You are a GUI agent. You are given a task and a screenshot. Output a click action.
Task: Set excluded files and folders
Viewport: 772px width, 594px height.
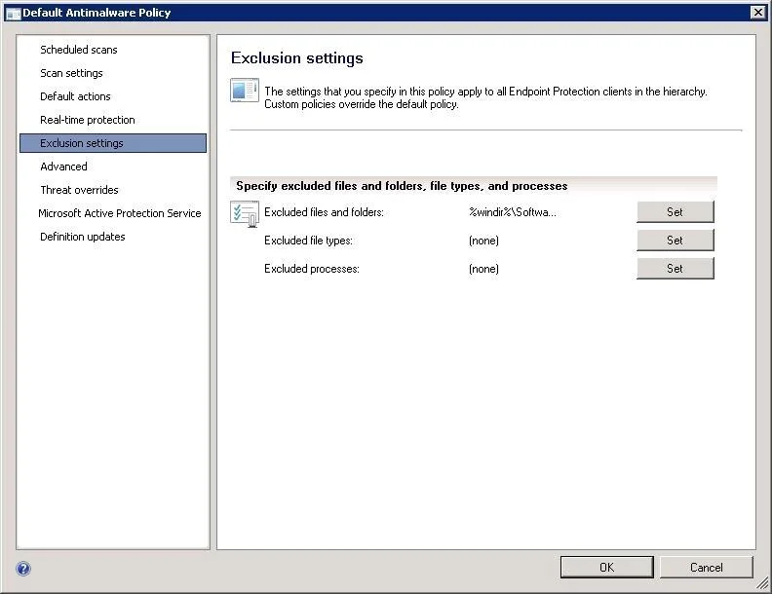(675, 212)
